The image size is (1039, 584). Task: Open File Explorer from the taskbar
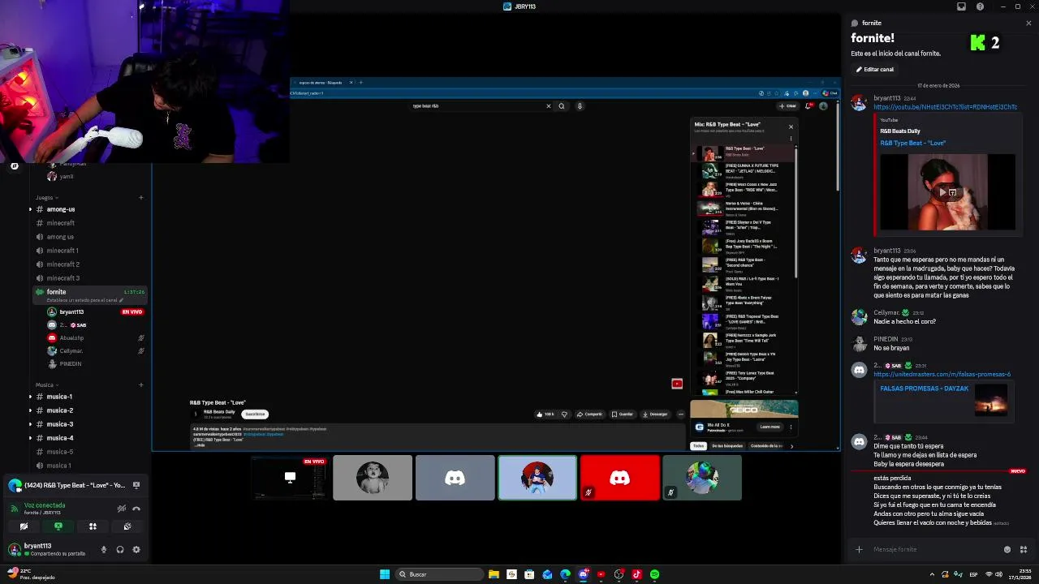494,574
